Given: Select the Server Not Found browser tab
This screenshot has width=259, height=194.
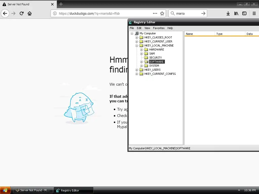Looking at the screenshot, I should (28, 4).
